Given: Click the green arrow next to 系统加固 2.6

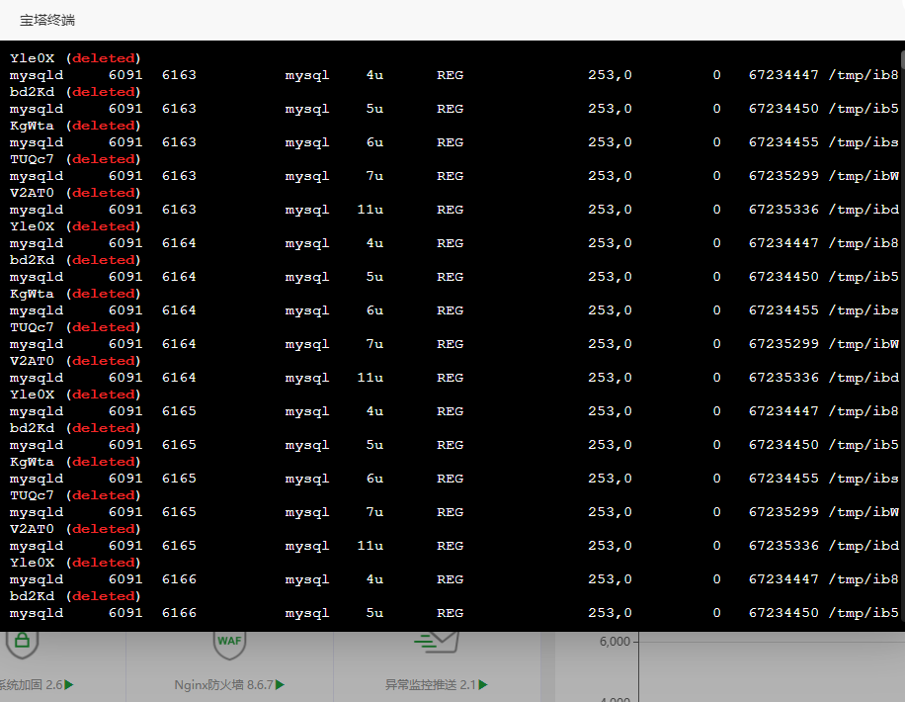Looking at the screenshot, I should click(x=69, y=684).
